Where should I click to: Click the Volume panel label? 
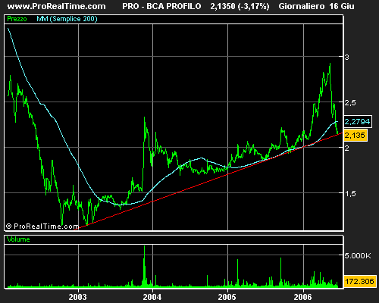18,239
